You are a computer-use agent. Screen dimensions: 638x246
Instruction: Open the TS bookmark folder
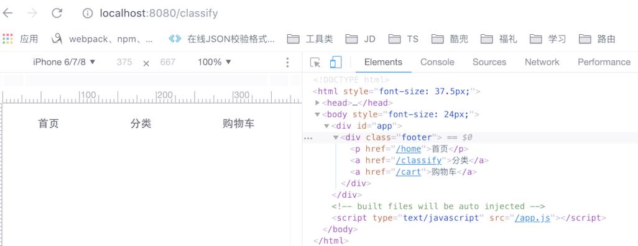[x=403, y=39]
